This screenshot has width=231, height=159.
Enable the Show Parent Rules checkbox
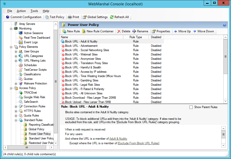click(x=191, y=107)
